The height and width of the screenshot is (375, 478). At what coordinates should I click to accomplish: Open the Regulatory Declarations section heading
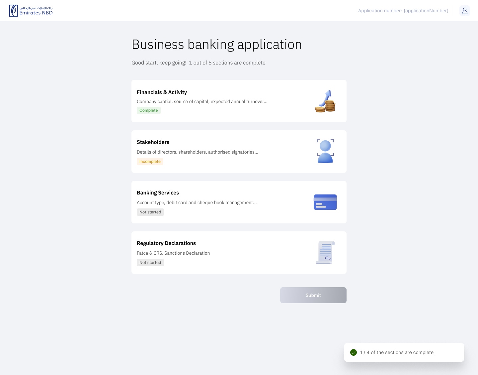click(x=166, y=243)
